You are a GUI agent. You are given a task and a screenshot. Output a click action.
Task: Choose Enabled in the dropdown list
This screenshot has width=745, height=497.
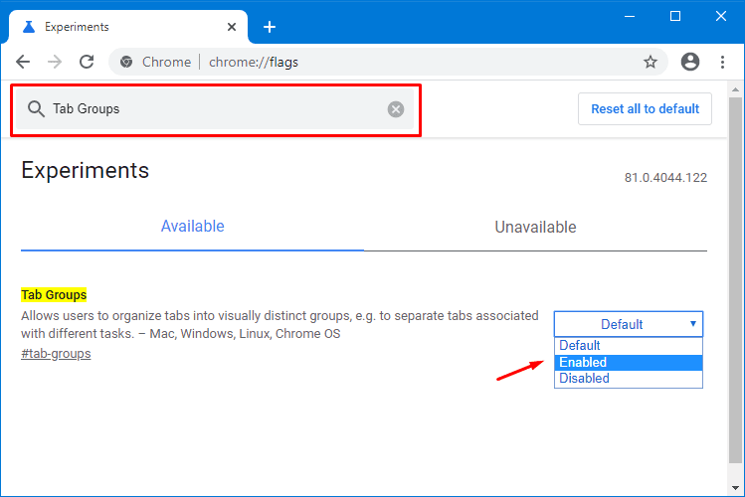(x=628, y=362)
